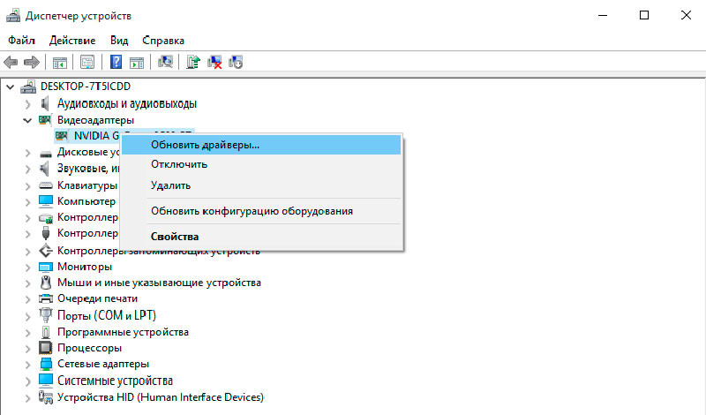Screen dimensions: 706x415
Task: Expand the Порты (COM и LPT) node
Action: coord(28,316)
